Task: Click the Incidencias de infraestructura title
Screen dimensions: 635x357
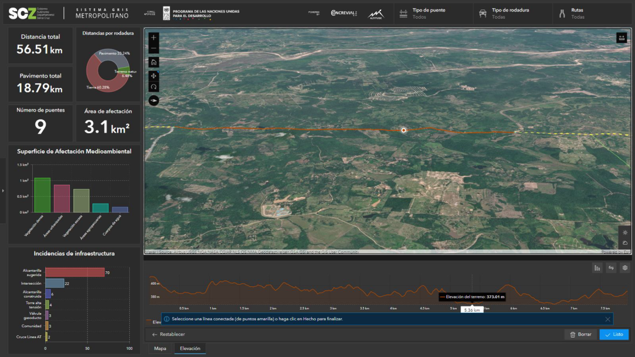Action: 74,254
